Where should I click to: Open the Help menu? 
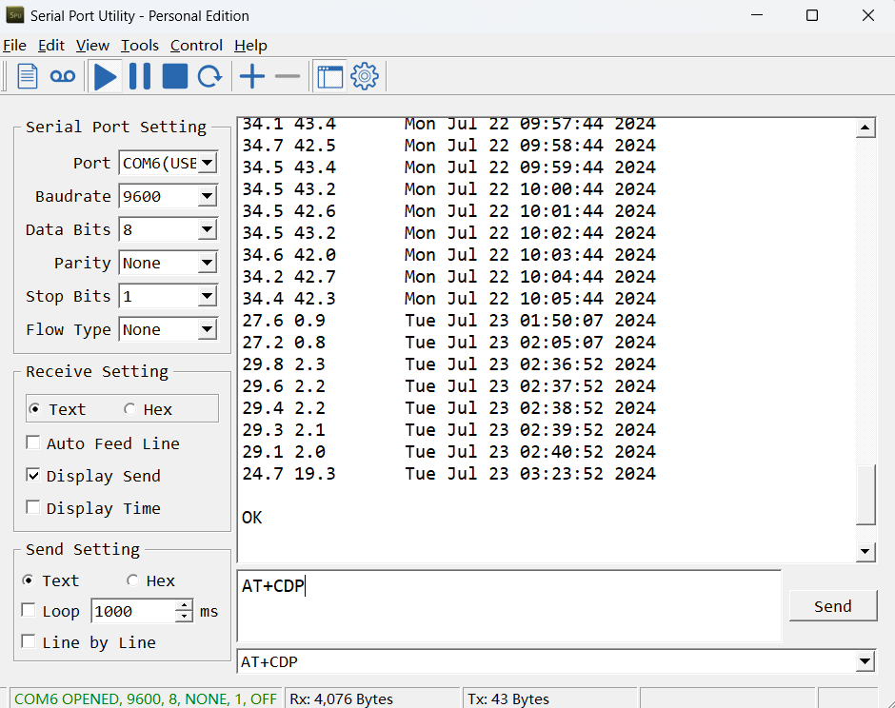pyautogui.click(x=250, y=46)
